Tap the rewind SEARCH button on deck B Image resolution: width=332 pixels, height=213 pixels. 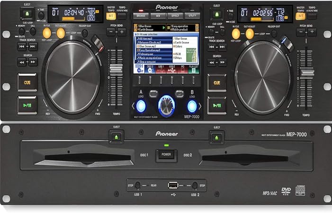[x=211, y=62]
